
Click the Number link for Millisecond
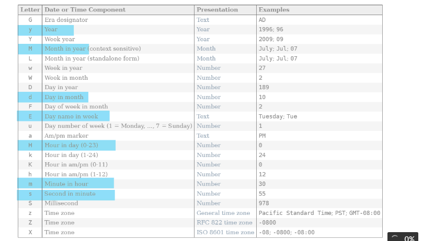(x=209, y=203)
